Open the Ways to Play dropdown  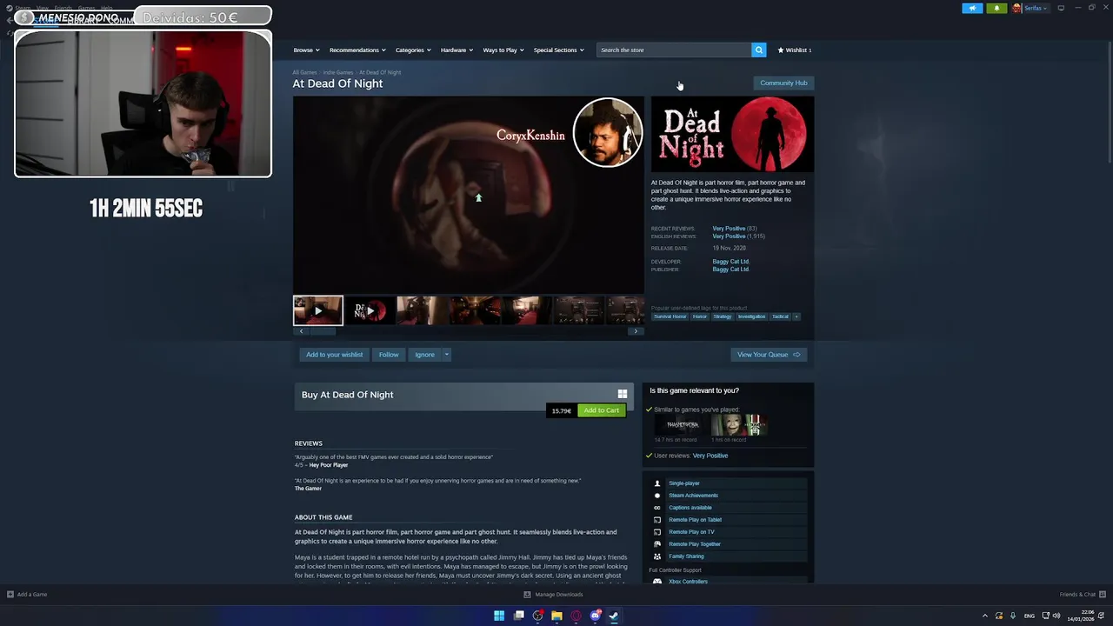coord(503,50)
